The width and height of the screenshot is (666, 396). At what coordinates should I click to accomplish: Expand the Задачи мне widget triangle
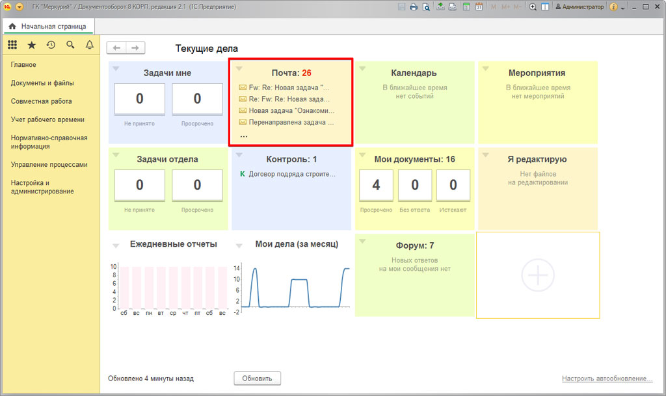click(116, 68)
